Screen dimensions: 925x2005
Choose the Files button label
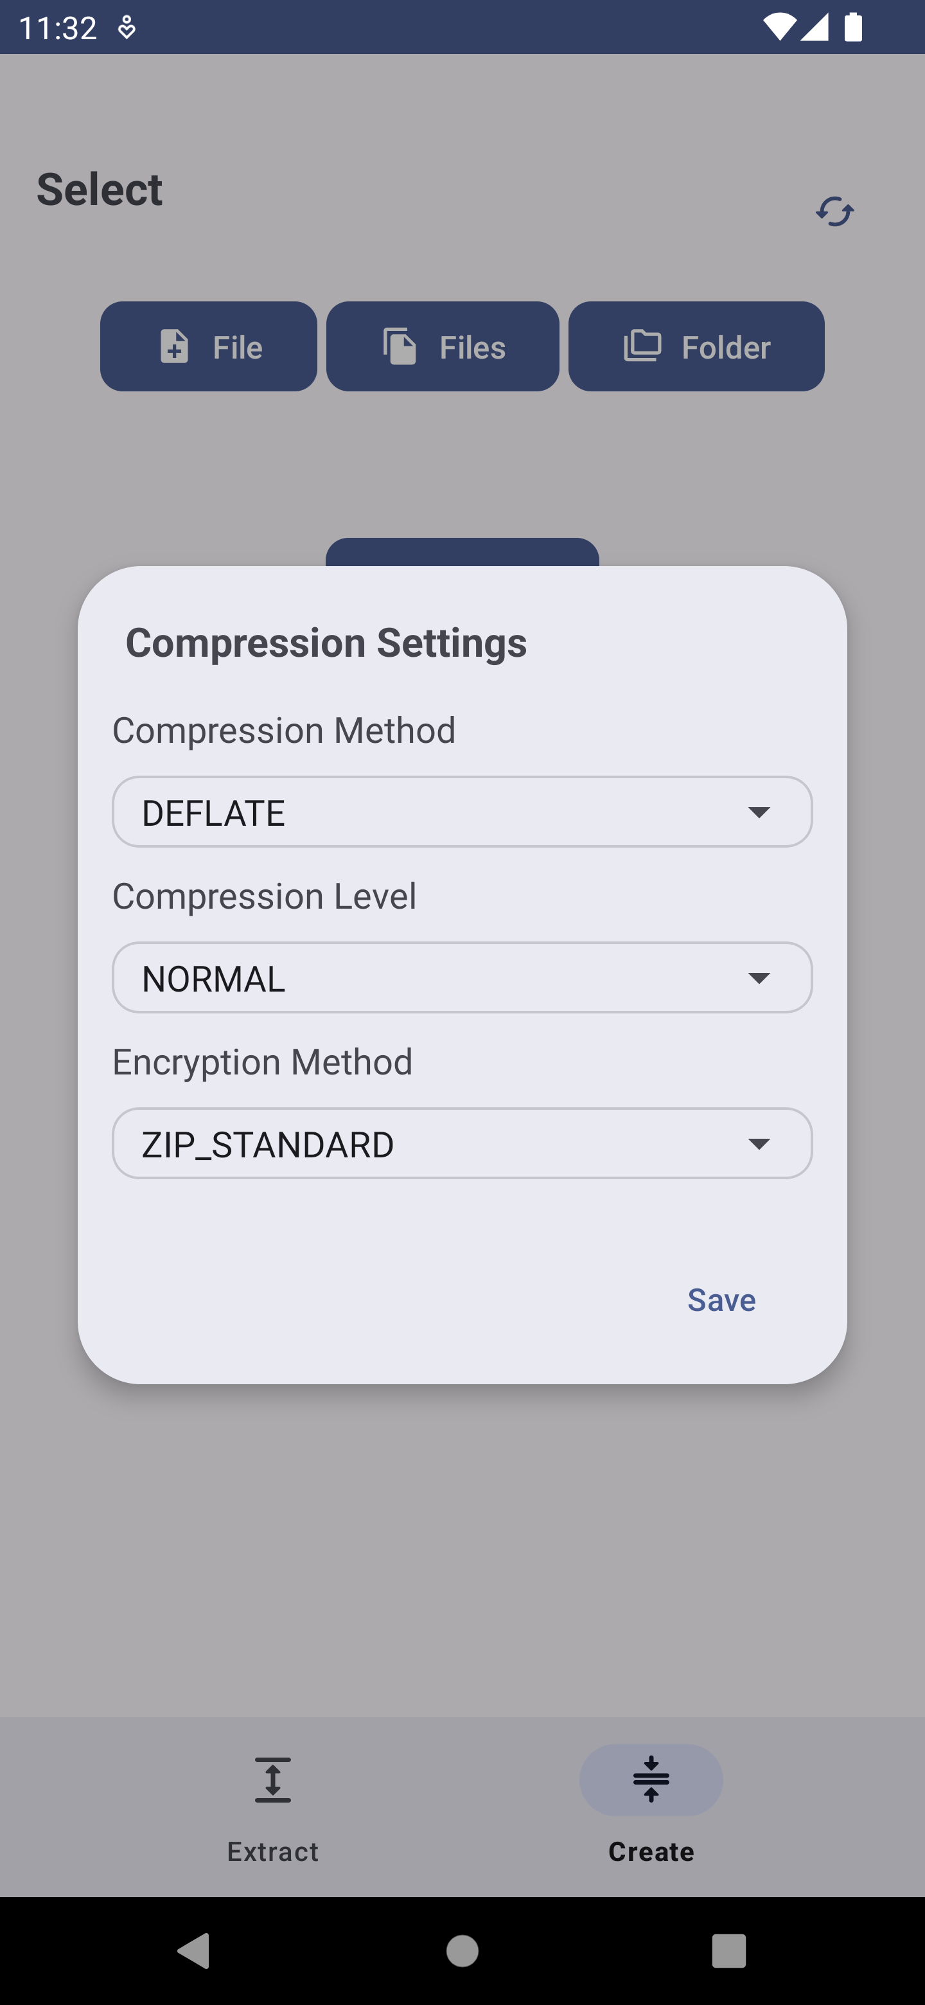pyautogui.click(x=472, y=347)
